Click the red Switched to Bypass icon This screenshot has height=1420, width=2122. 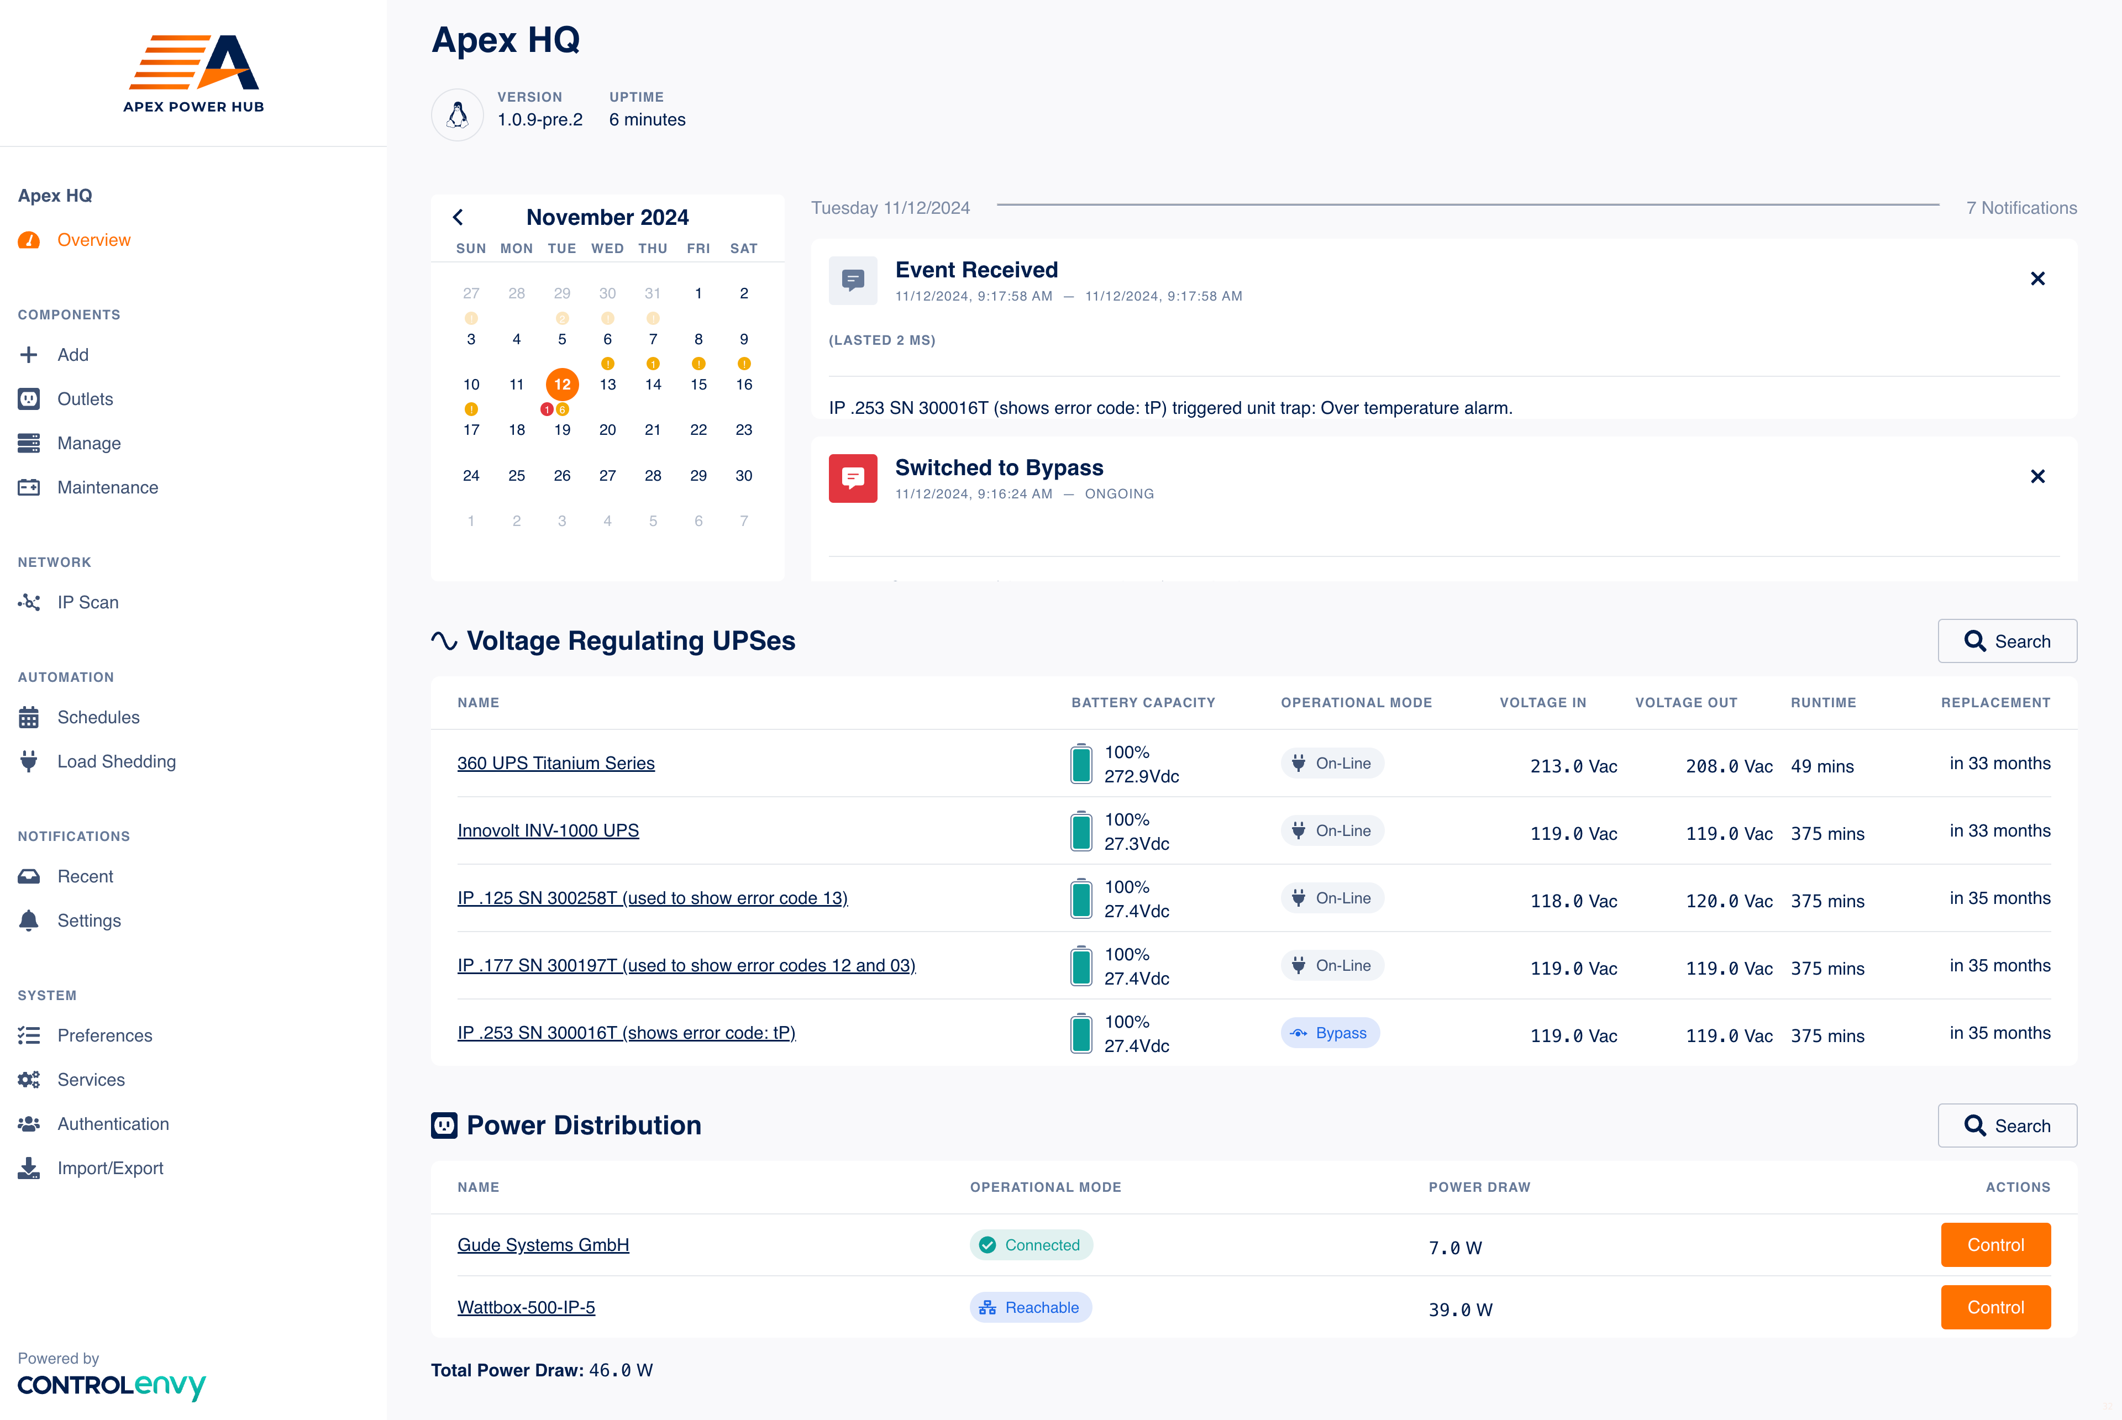tap(852, 478)
